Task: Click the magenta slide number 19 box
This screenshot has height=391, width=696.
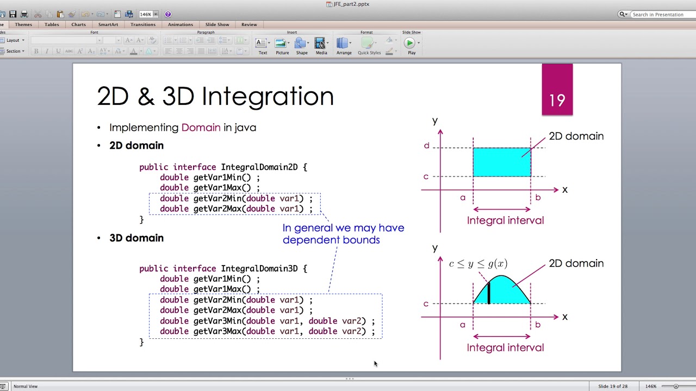Action: pyautogui.click(x=557, y=90)
